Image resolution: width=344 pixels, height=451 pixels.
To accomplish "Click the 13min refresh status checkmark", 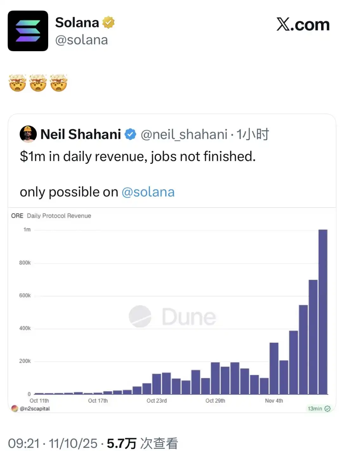I will 328,408.
